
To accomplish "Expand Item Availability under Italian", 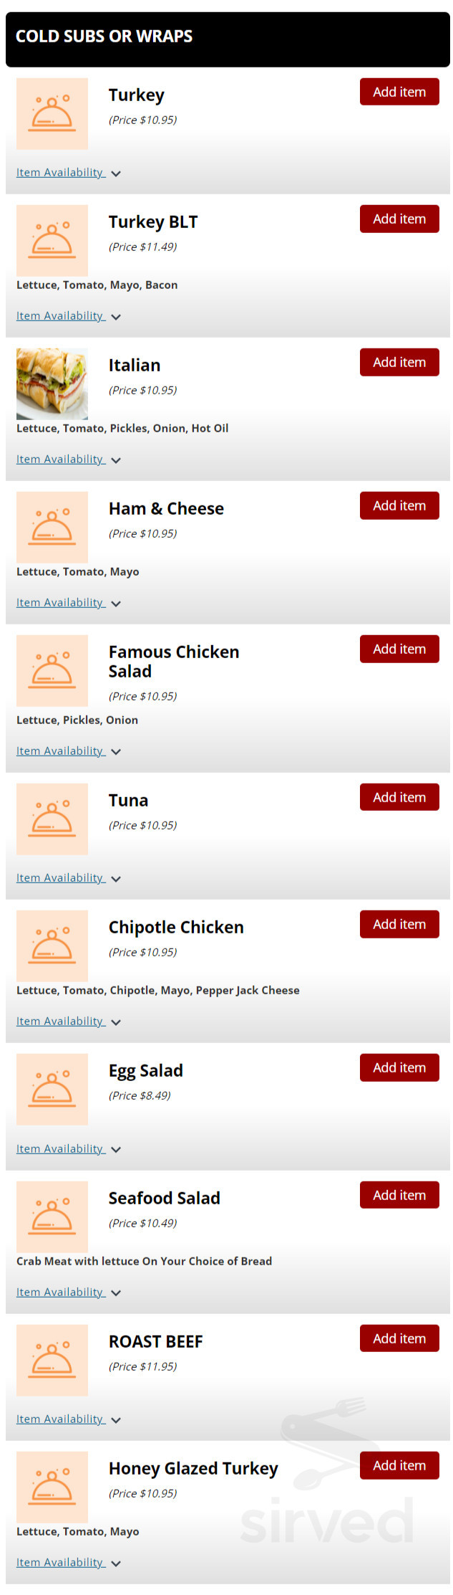I will [68, 460].
